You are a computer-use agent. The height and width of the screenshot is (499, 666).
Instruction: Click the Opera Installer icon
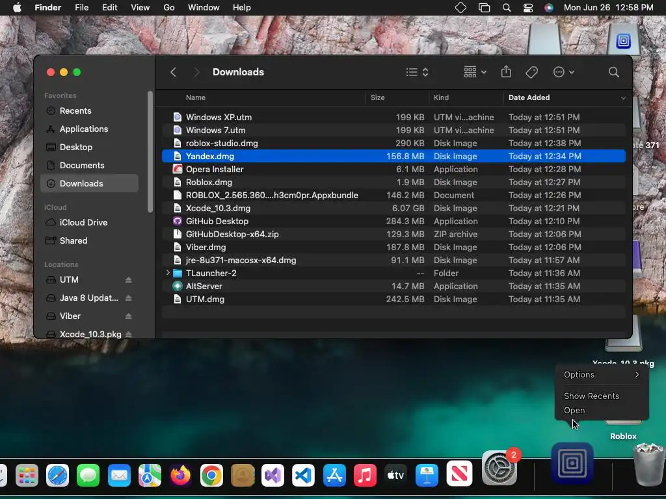pyautogui.click(x=178, y=170)
